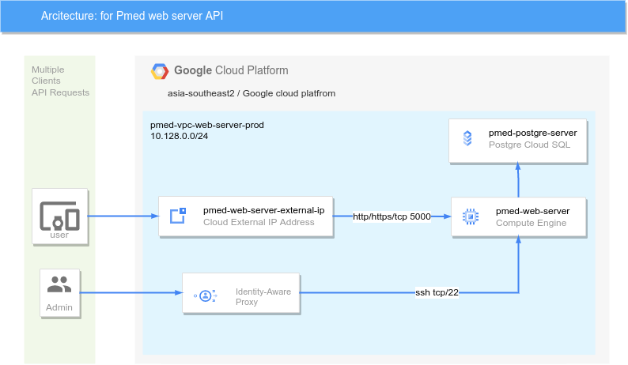
Task: Select the pmed-web-server-external-ip text
Action: click(264, 210)
